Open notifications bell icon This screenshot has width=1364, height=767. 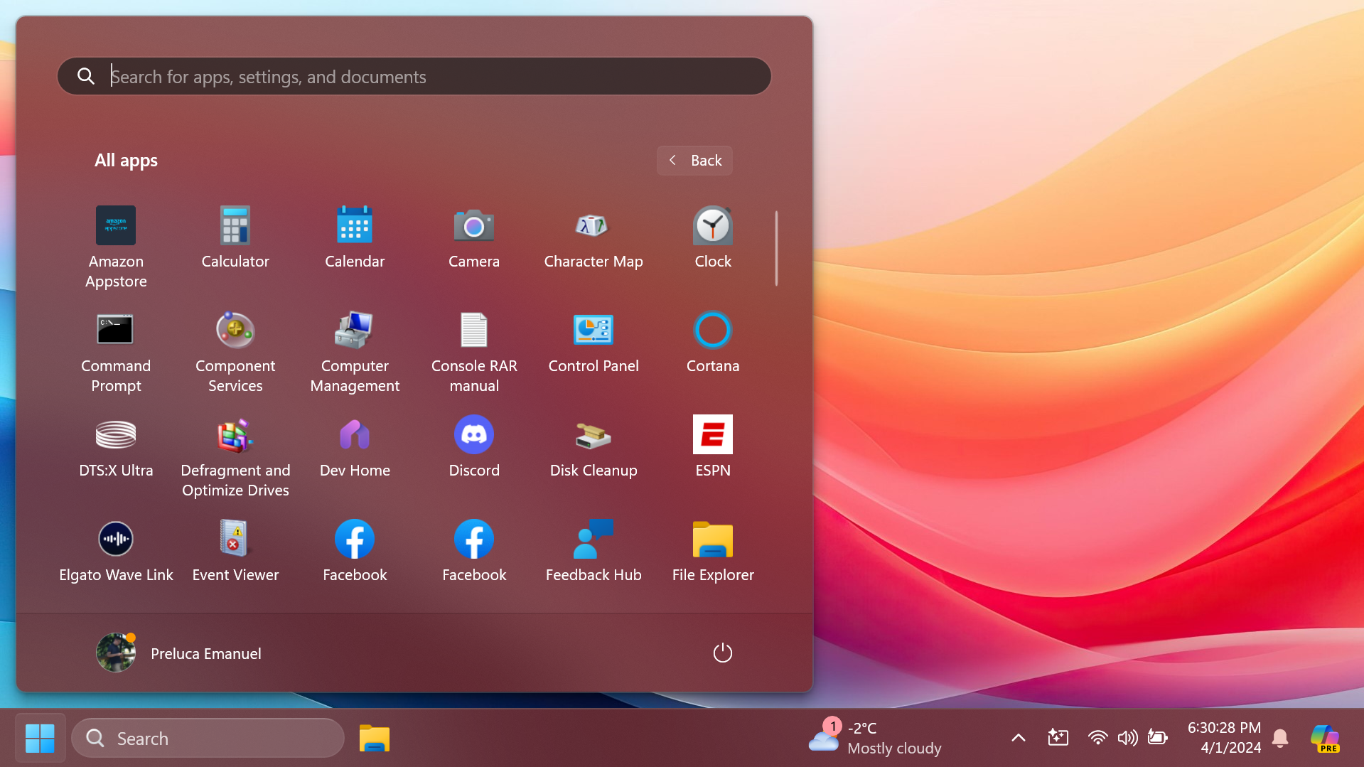pyautogui.click(x=1280, y=738)
